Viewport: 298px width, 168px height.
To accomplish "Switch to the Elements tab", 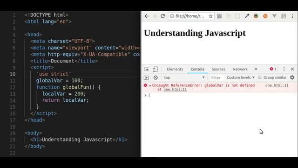I will click(x=175, y=70).
